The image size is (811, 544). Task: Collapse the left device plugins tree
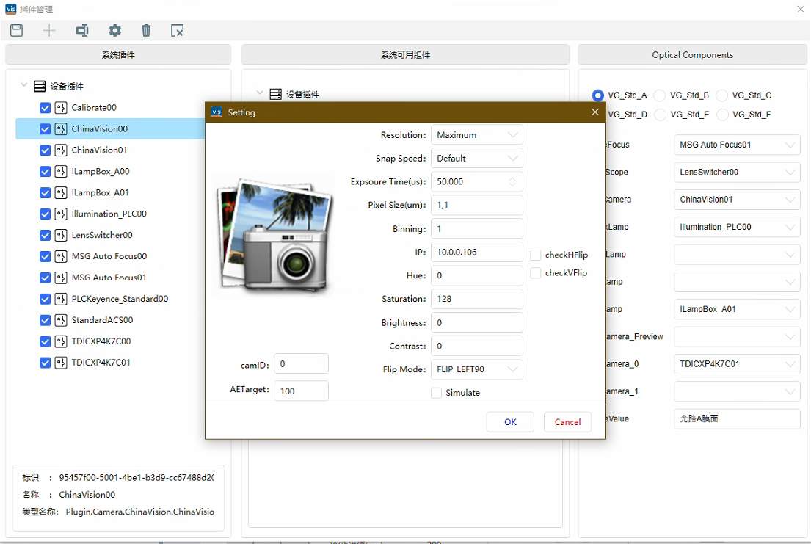(x=23, y=85)
